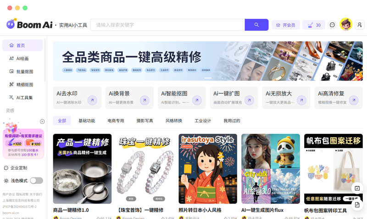This screenshot has width=367, height=219.
Task: Switch to the 基础功能 tab
Action: pyautogui.click(x=87, y=121)
